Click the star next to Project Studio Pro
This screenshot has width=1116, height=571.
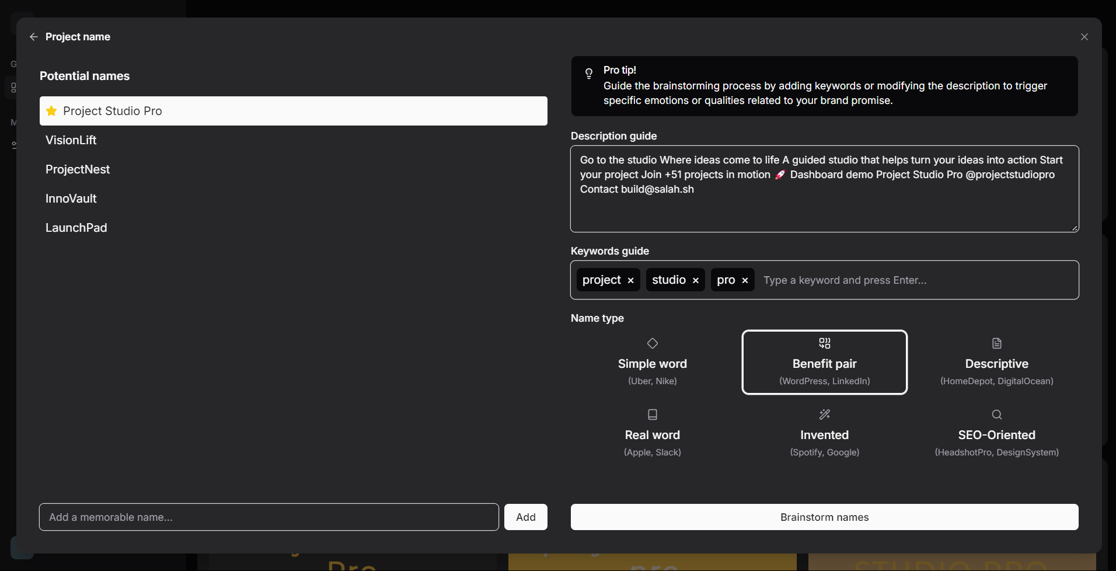point(51,111)
